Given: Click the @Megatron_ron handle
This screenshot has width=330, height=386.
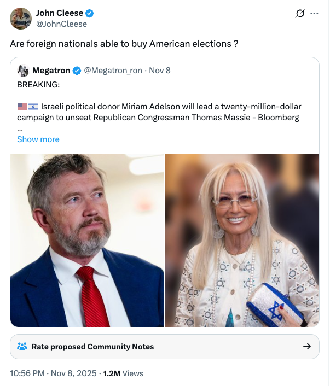Looking at the screenshot, I should click(113, 71).
